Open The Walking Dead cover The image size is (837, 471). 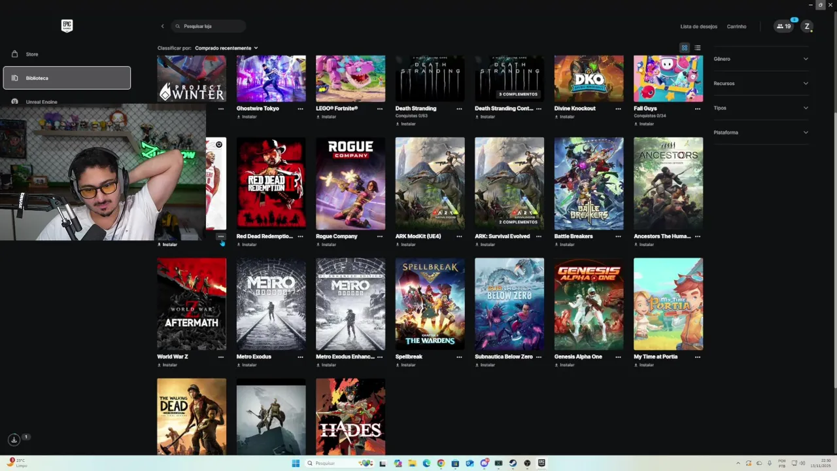(192, 416)
